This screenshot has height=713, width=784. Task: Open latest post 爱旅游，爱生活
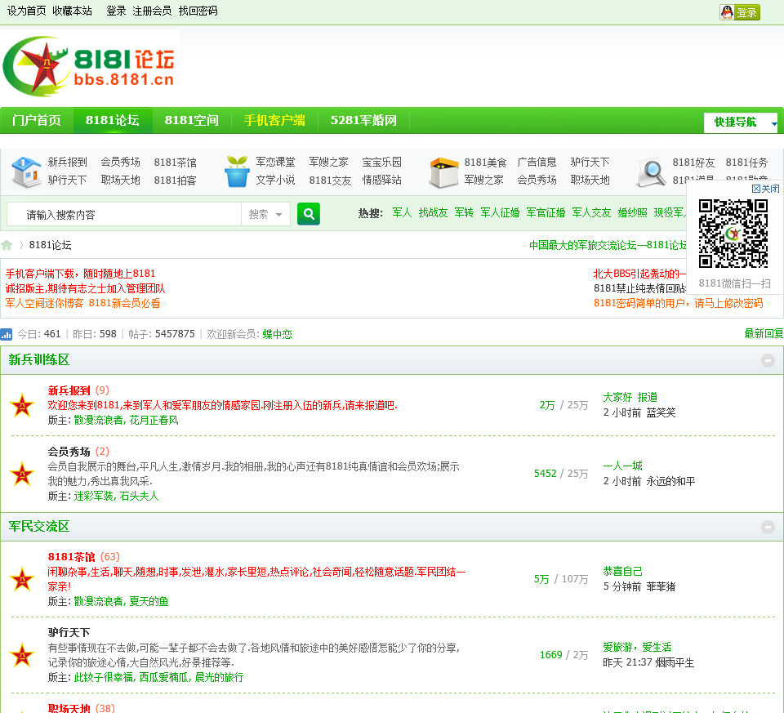637,648
